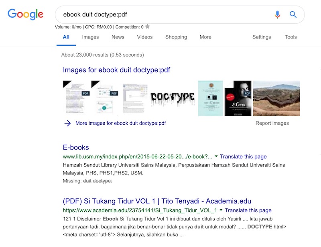Click the Google logo
Screen dimensions: 321x247
(x=25, y=14)
